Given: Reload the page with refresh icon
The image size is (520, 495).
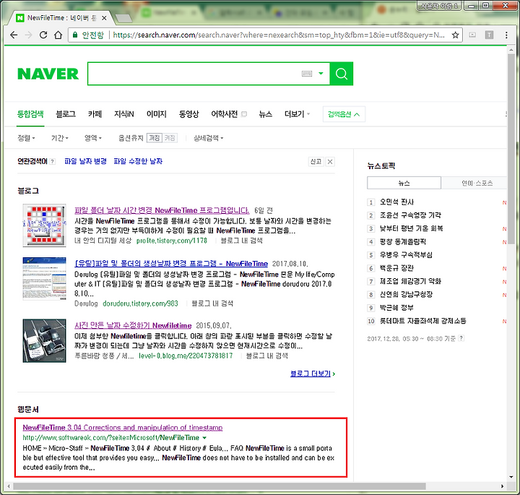Looking at the screenshot, I should [x=43, y=35].
